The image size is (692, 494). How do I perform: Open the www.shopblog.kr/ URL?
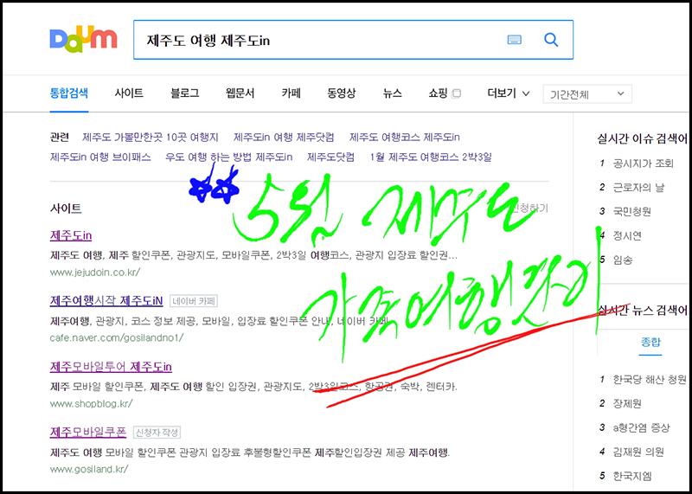pyautogui.click(x=92, y=403)
